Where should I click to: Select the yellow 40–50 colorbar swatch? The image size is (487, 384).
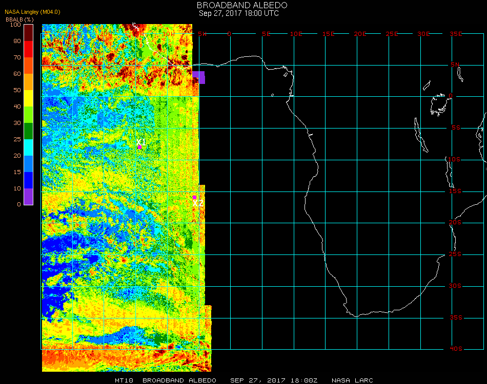tap(29, 98)
